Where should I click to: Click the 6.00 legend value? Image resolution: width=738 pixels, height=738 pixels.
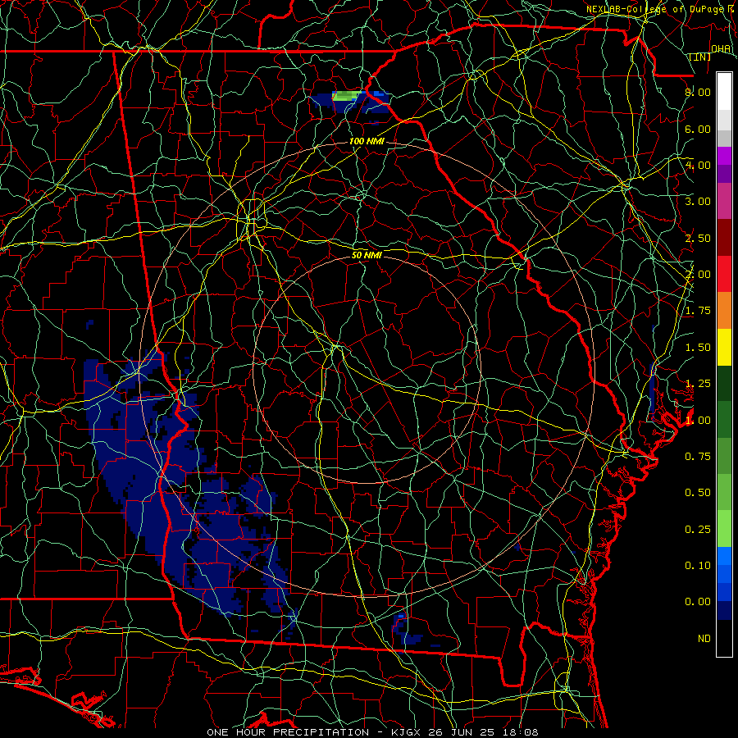pyautogui.click(x=698, y=129)
